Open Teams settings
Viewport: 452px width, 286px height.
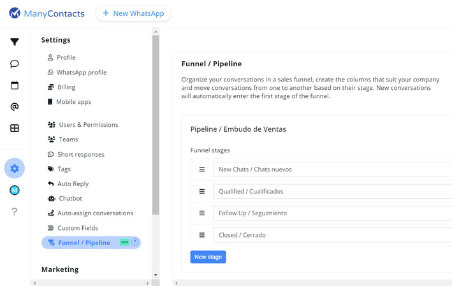coord(62,139)
